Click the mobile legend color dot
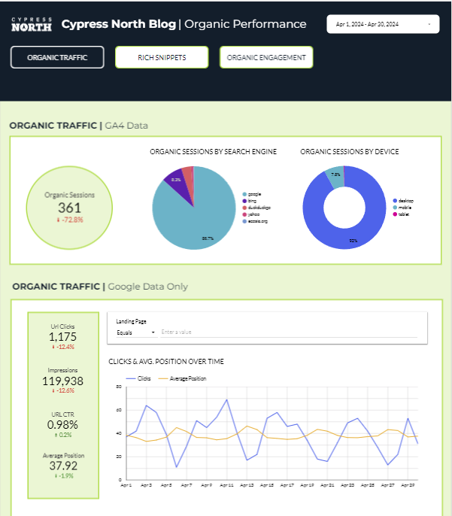Screen dimensions: 452x516 click(x=395, y=208)
